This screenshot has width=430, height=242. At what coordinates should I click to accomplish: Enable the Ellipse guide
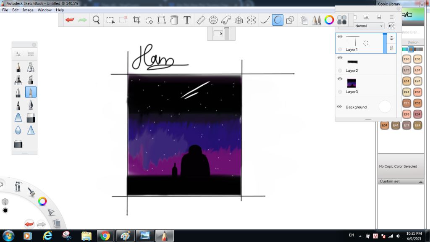pyautogui.click(x=213, y=20)
